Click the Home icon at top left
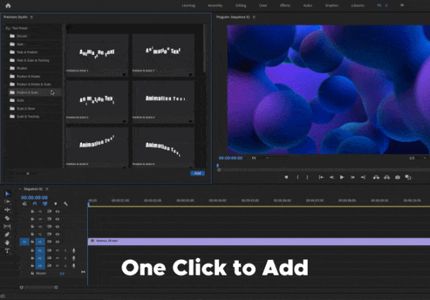Image resolution: width=430 pixels, height=300 pixels. pyautogui.click(x=7, y=5)
